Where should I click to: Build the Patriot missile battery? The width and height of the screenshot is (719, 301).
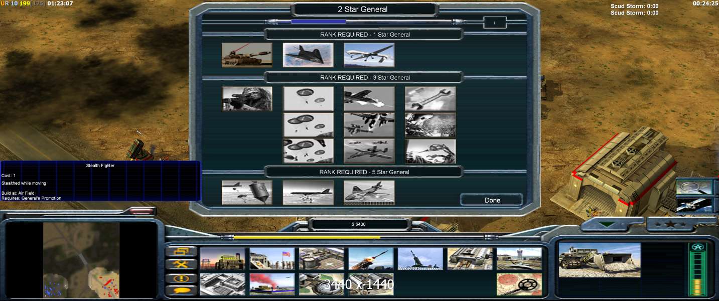click(x=371, y=259)
